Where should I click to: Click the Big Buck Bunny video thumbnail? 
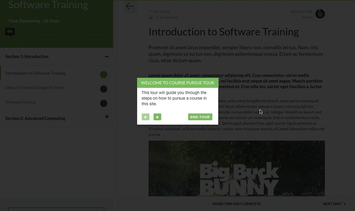[x=237, y=168]
